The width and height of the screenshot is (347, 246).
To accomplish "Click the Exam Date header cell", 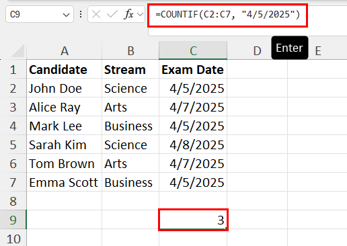I will tap(193, 70).
